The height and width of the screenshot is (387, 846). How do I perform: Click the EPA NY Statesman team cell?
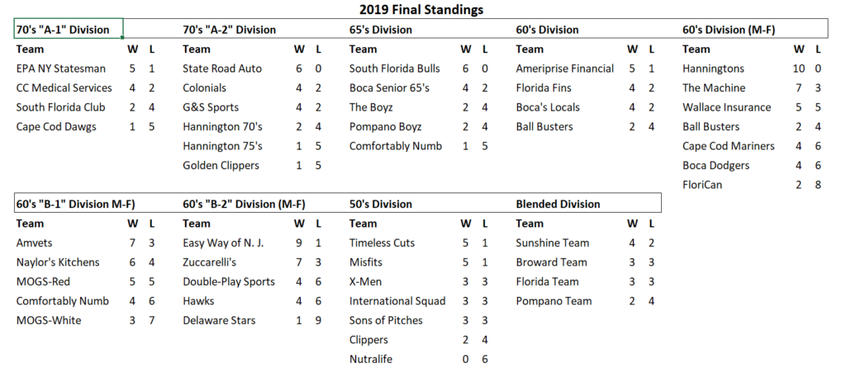point(60,68)
